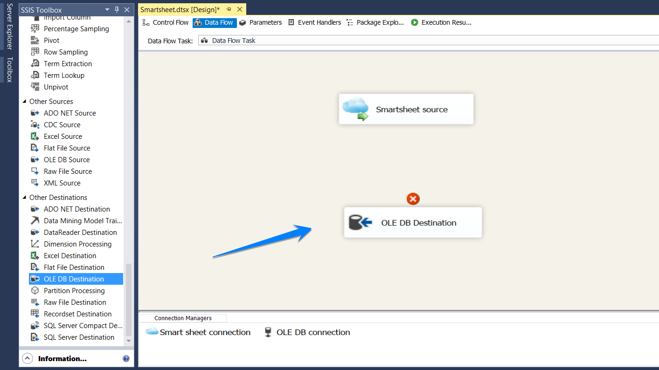Click the toolbox scrollbar down arrow
This screenshot has width=659, height=370.
pos(129,342)
